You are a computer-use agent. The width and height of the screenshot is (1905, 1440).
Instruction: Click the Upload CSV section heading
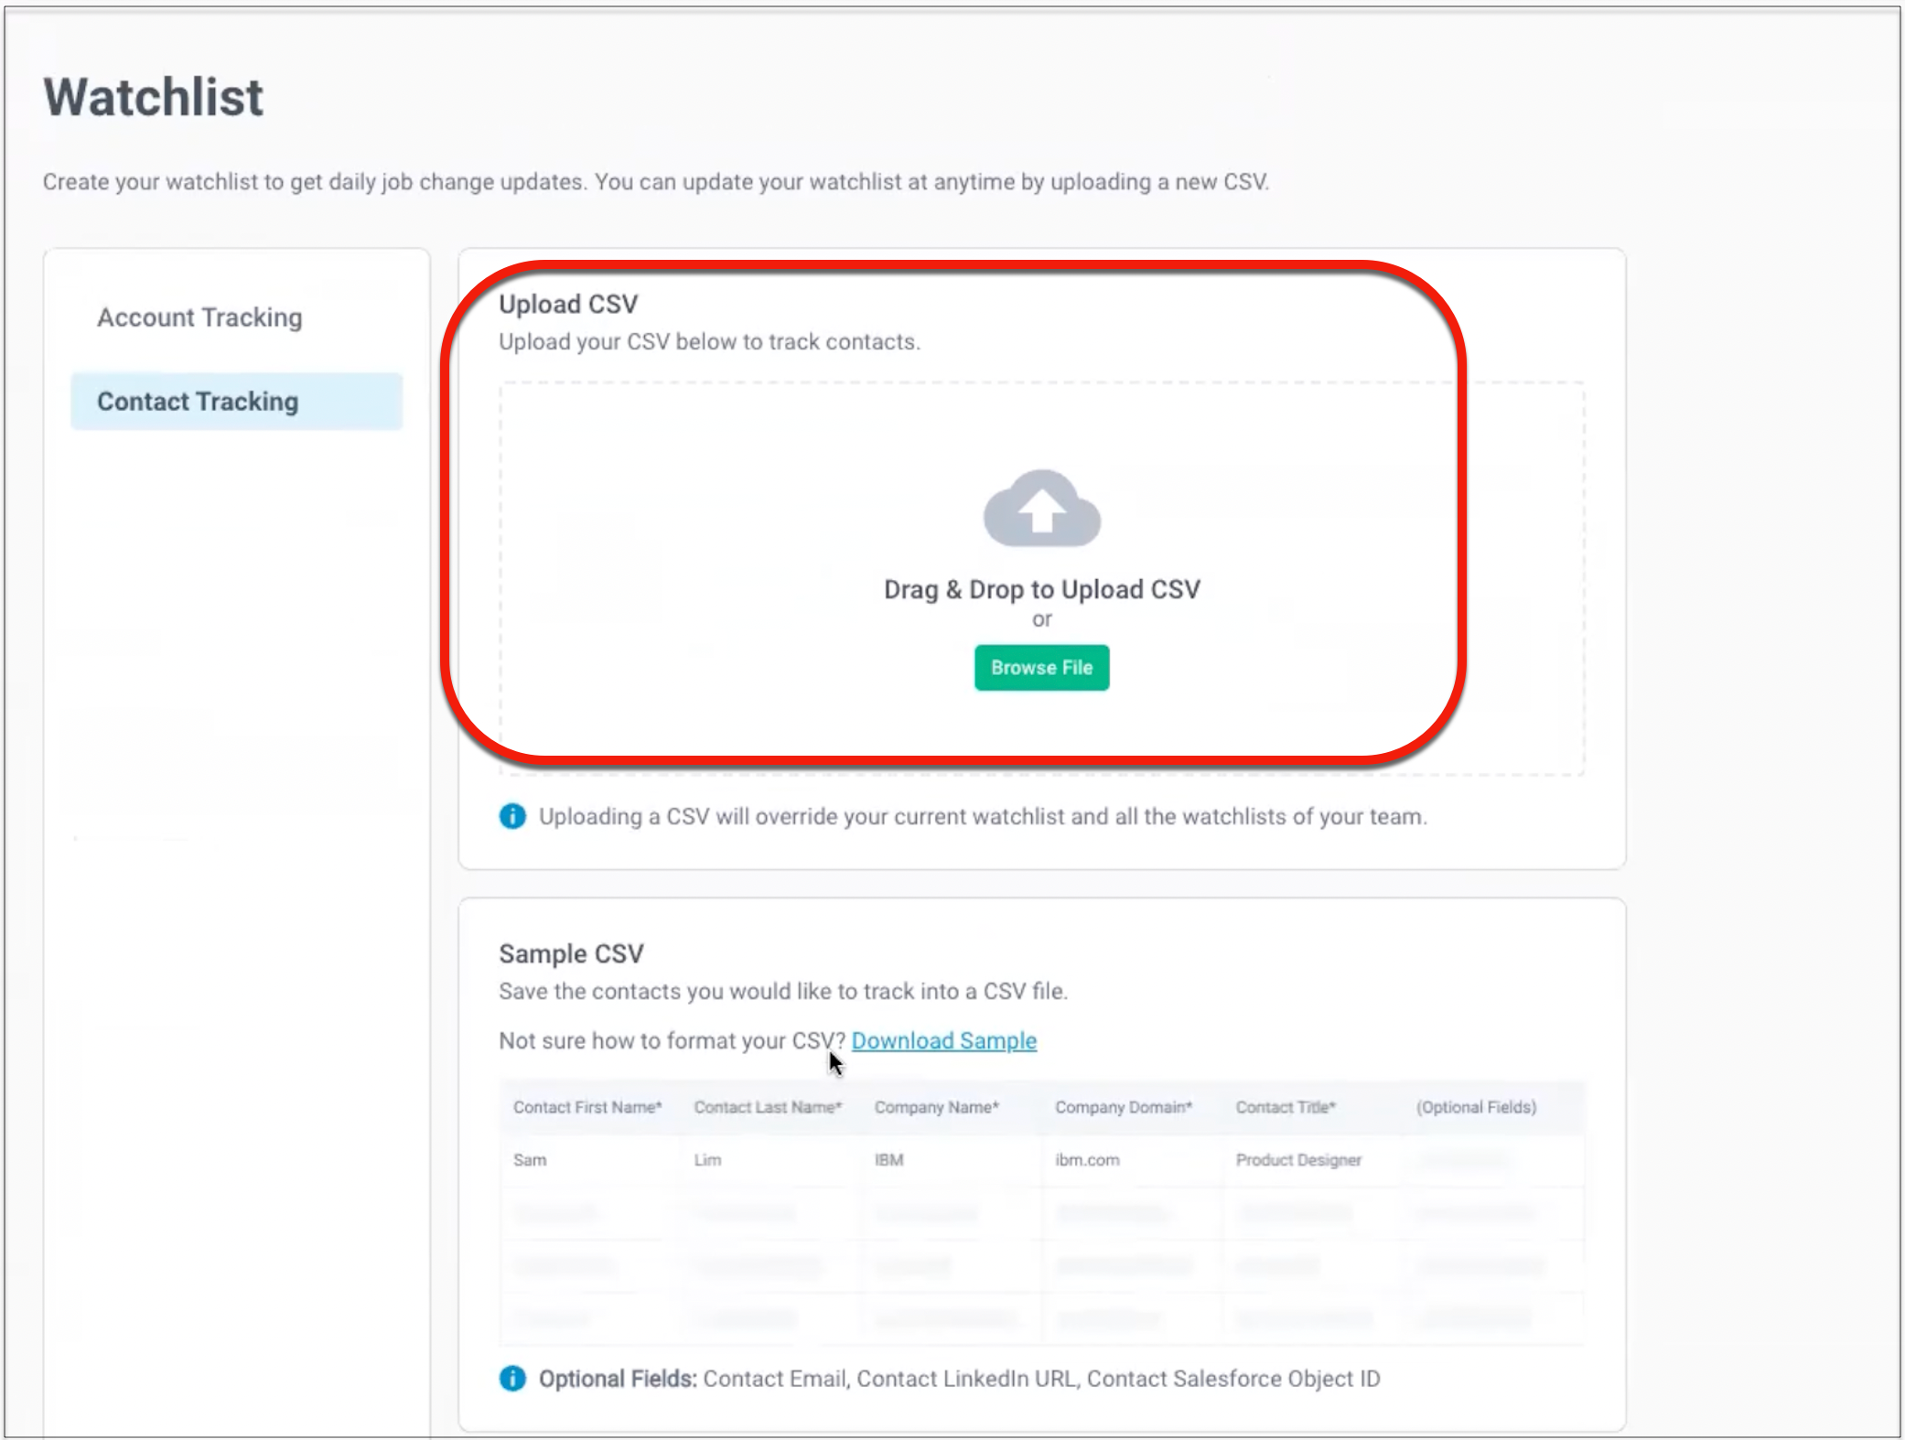tap(568, 304)
